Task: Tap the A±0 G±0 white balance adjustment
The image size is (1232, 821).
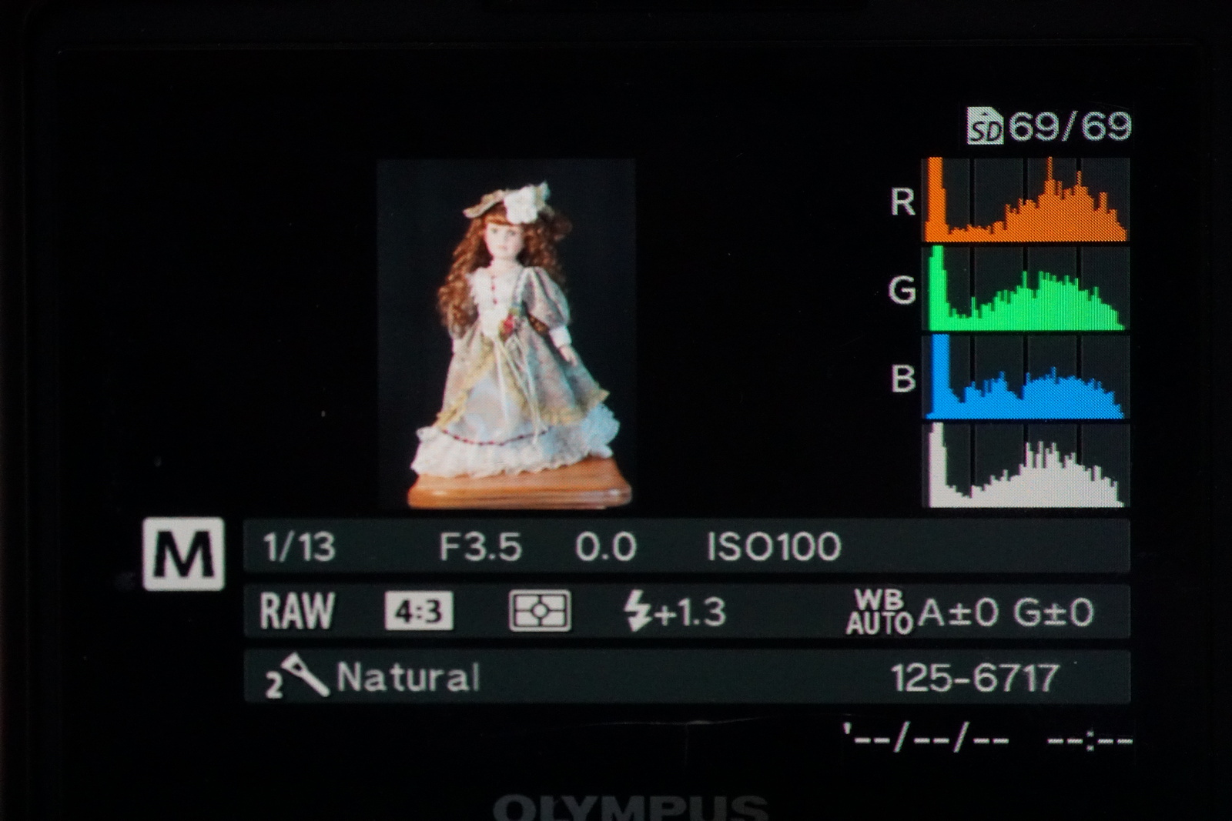Action: click(1006, 612)
